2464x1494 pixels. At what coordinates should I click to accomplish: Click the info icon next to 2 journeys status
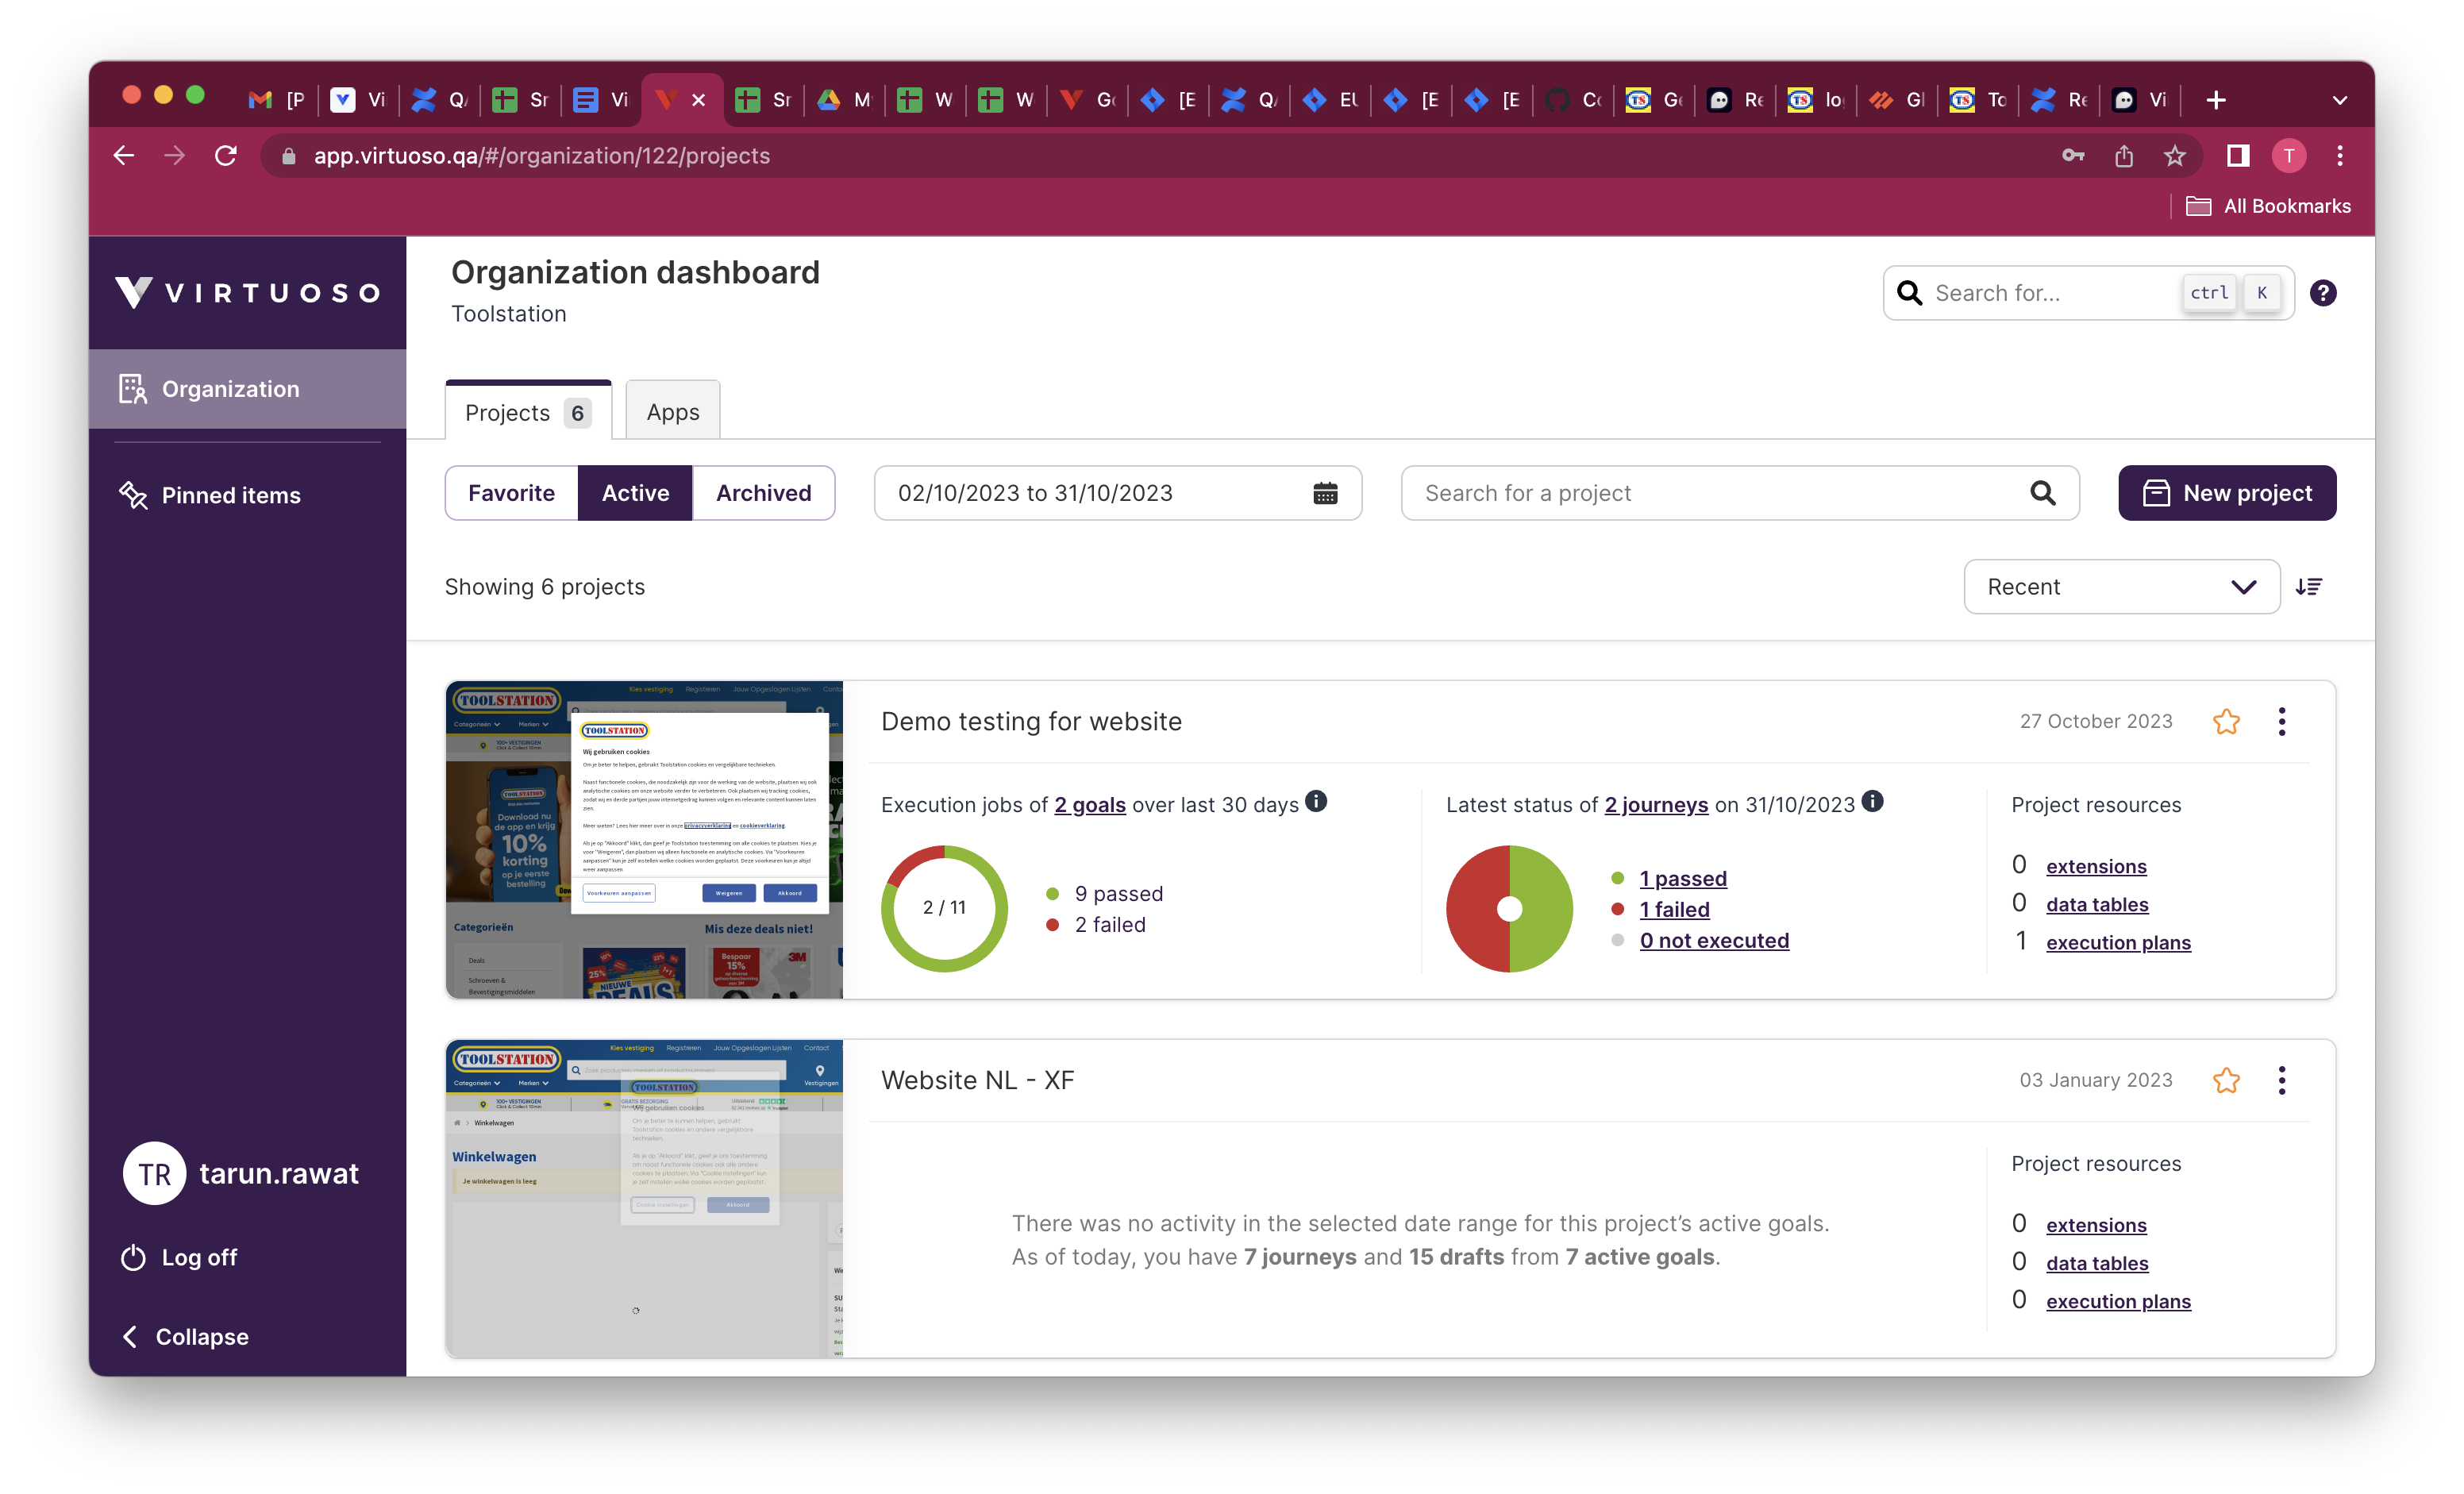click(x=1874, y=801)
